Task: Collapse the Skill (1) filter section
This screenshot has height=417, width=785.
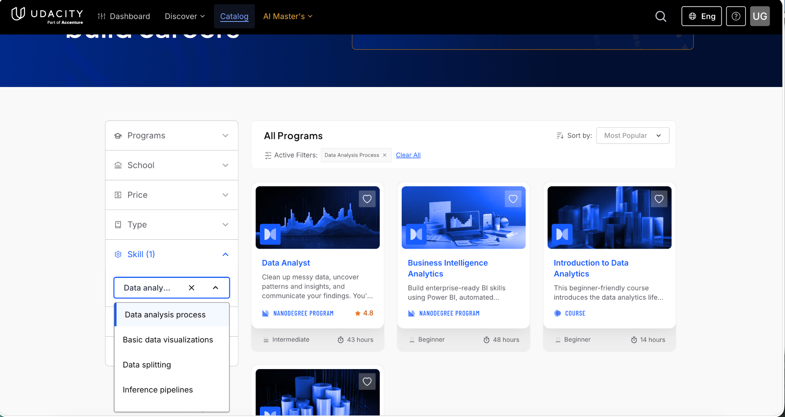Action: (x=172, y=254)
